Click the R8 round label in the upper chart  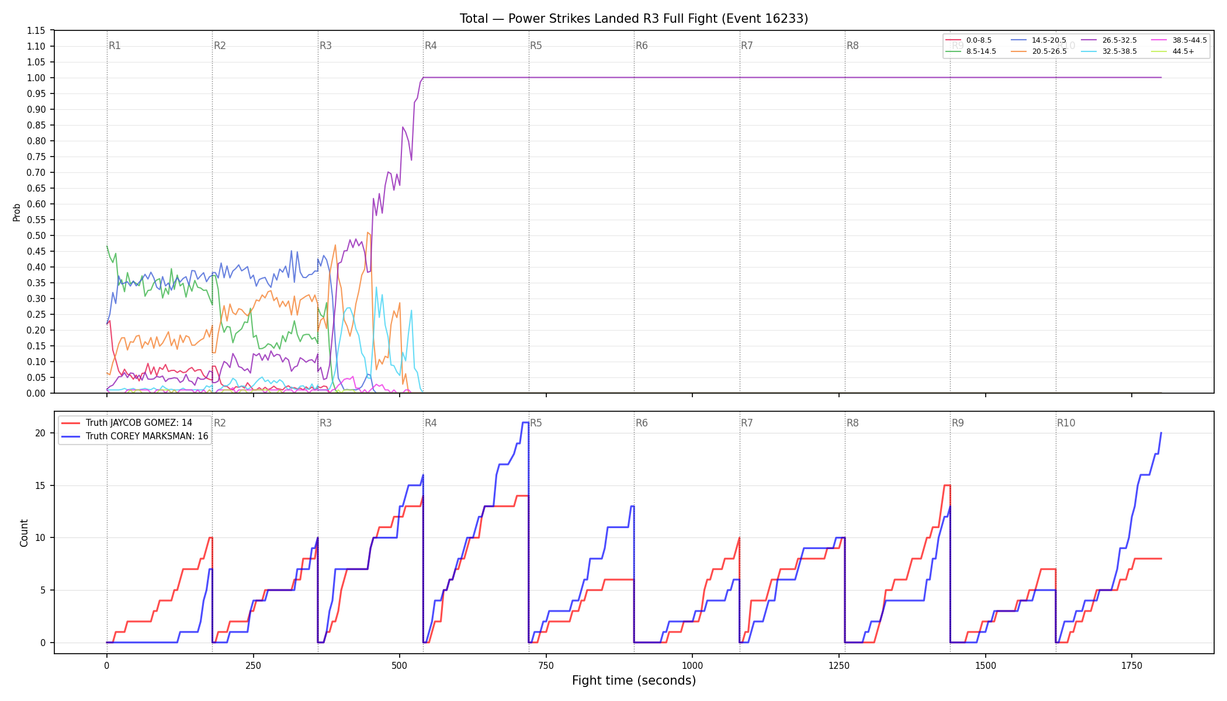[852, 46]
